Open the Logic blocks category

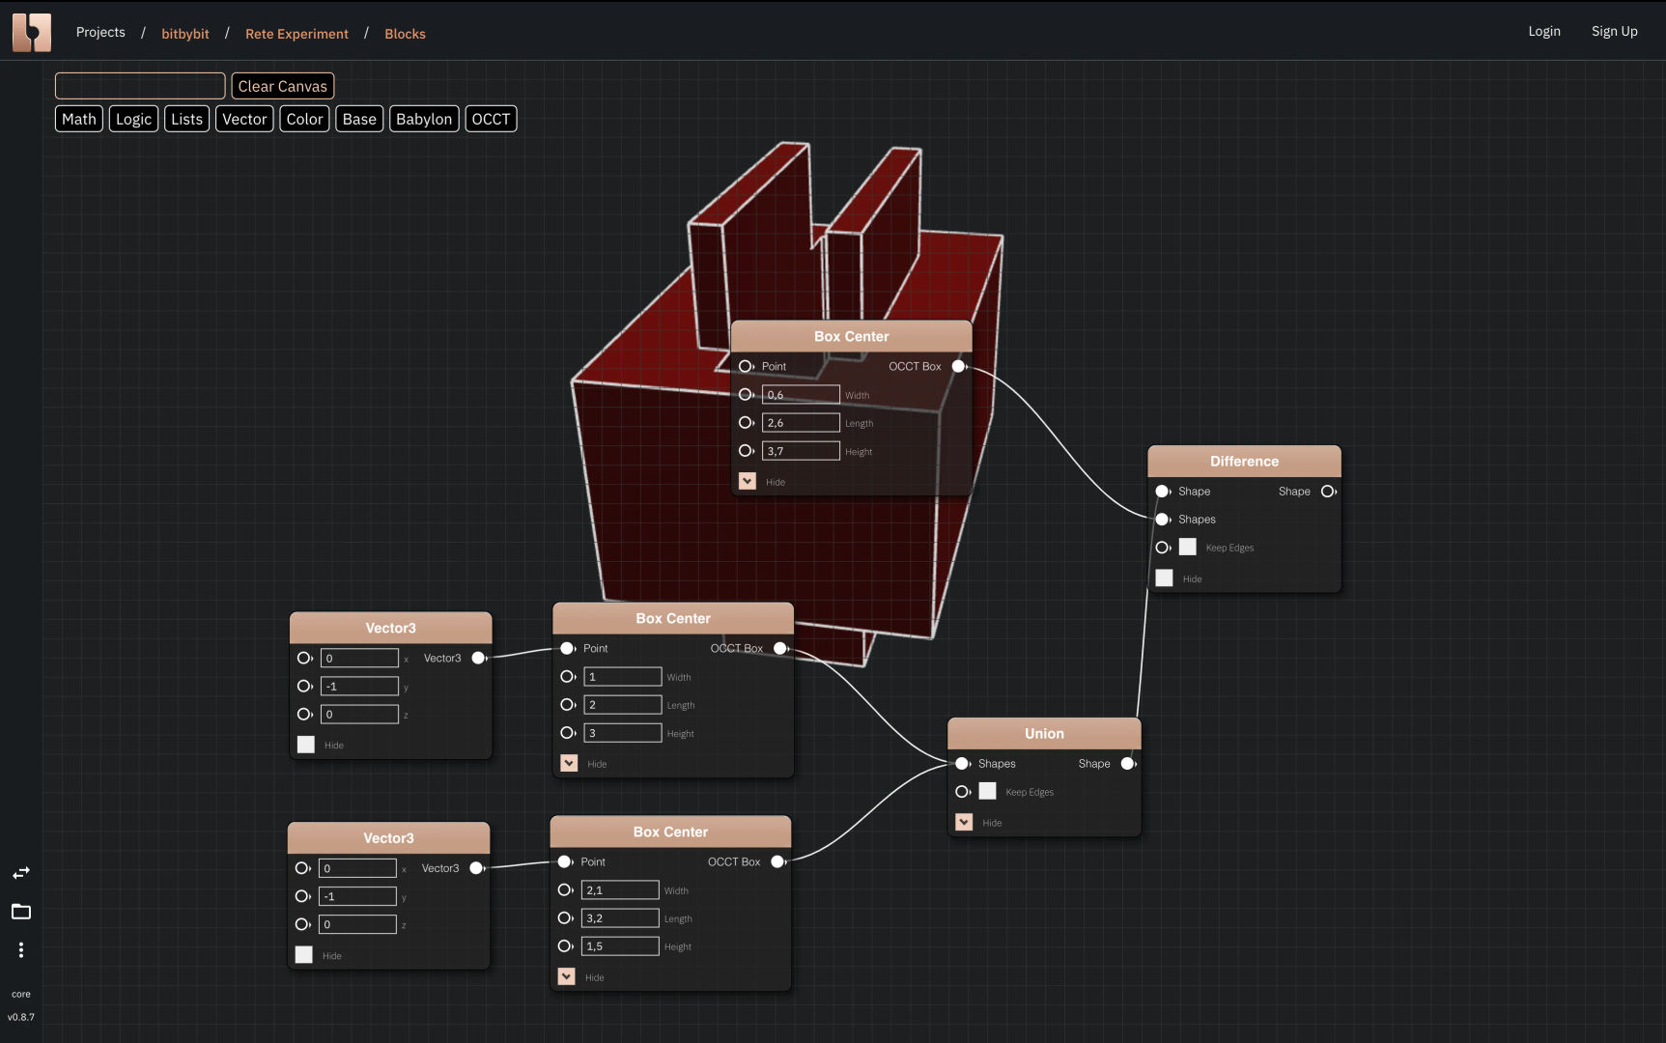[134, 119]
